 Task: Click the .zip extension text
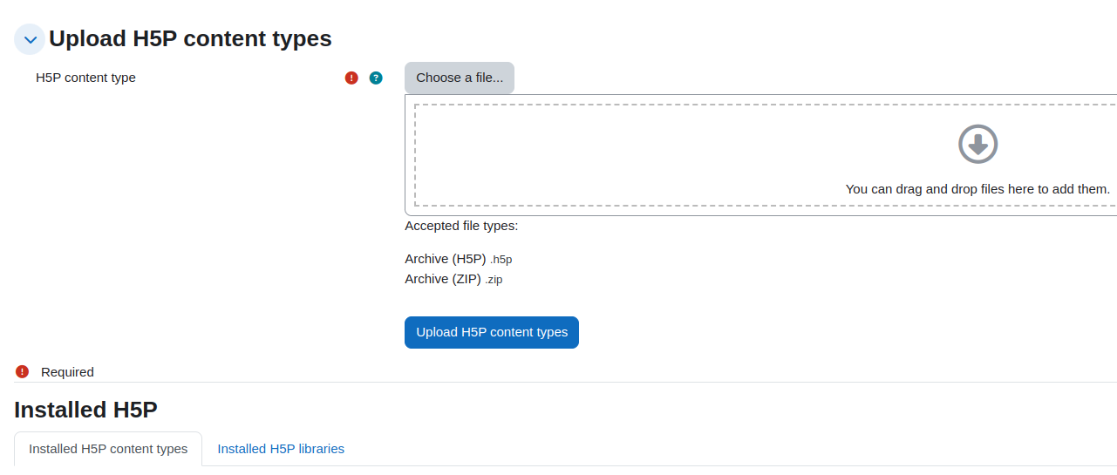click(x=494, y=280)
